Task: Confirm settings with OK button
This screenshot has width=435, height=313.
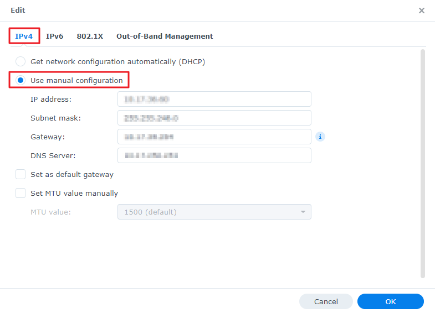Action: (x=391, y=301)
